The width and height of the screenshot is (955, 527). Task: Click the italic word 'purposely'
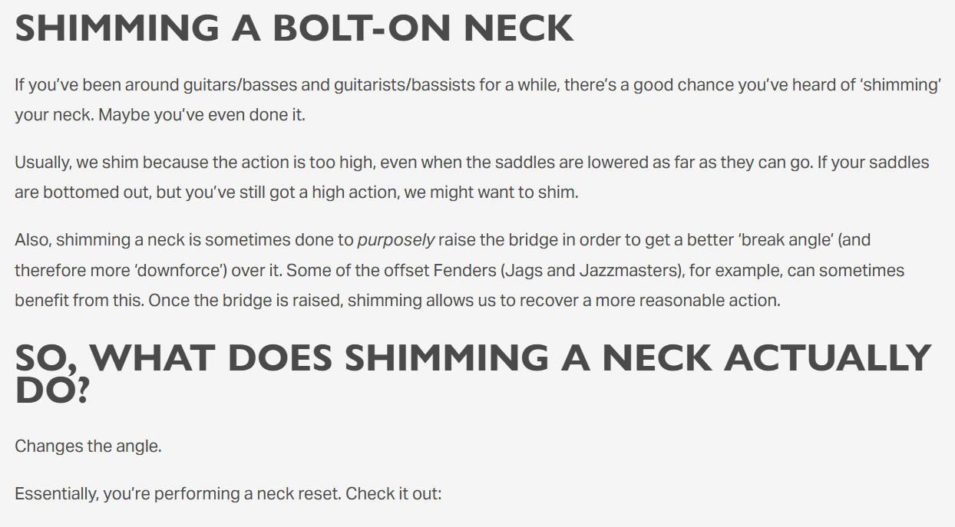click(396, 240)
